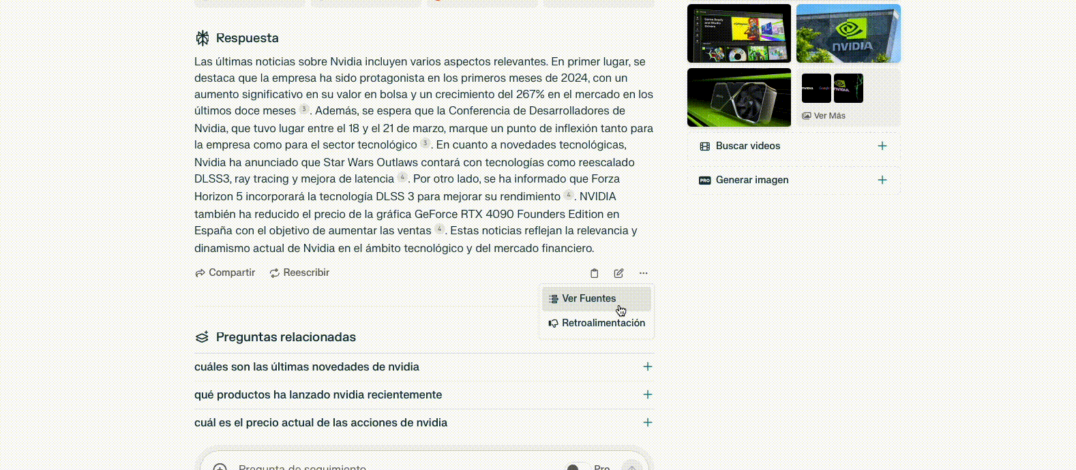The image size is (1076, 470).
Task: Click citation 4 after "aumentar las ventas"
Action: tap(440, 229)
